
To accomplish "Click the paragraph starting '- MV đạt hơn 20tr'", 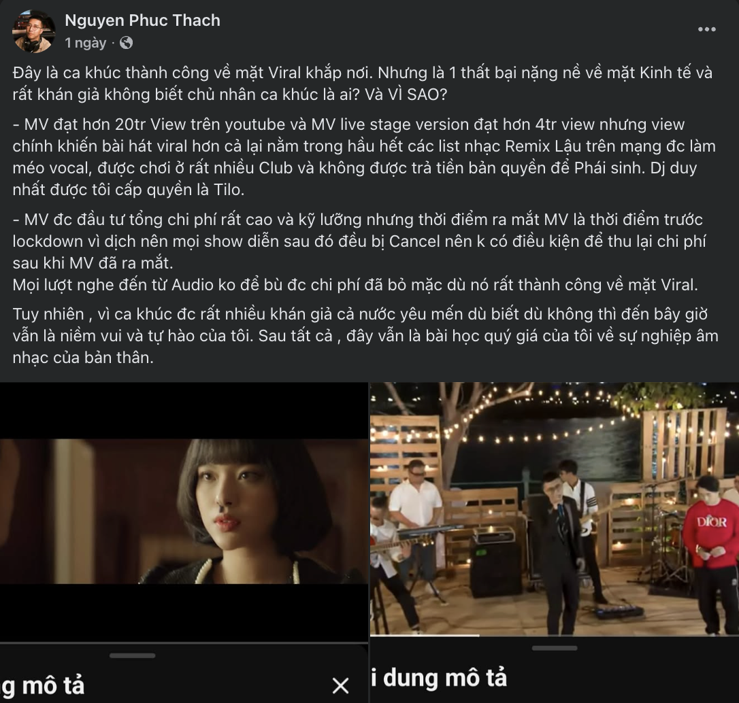I will (x=364, y=157).
